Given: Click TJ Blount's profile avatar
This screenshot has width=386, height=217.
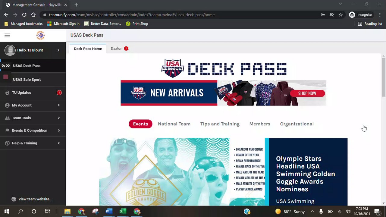Looking at the screenshot, I should point(10,50).
